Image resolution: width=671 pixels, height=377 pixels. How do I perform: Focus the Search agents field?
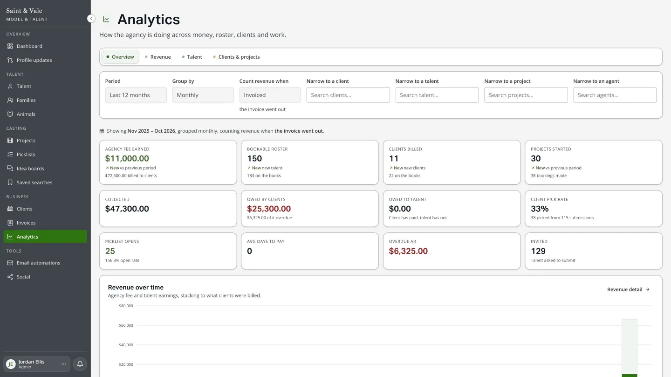coord(615,95)
